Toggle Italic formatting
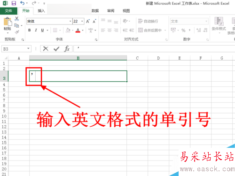235x176 pixels. point(36,30)
